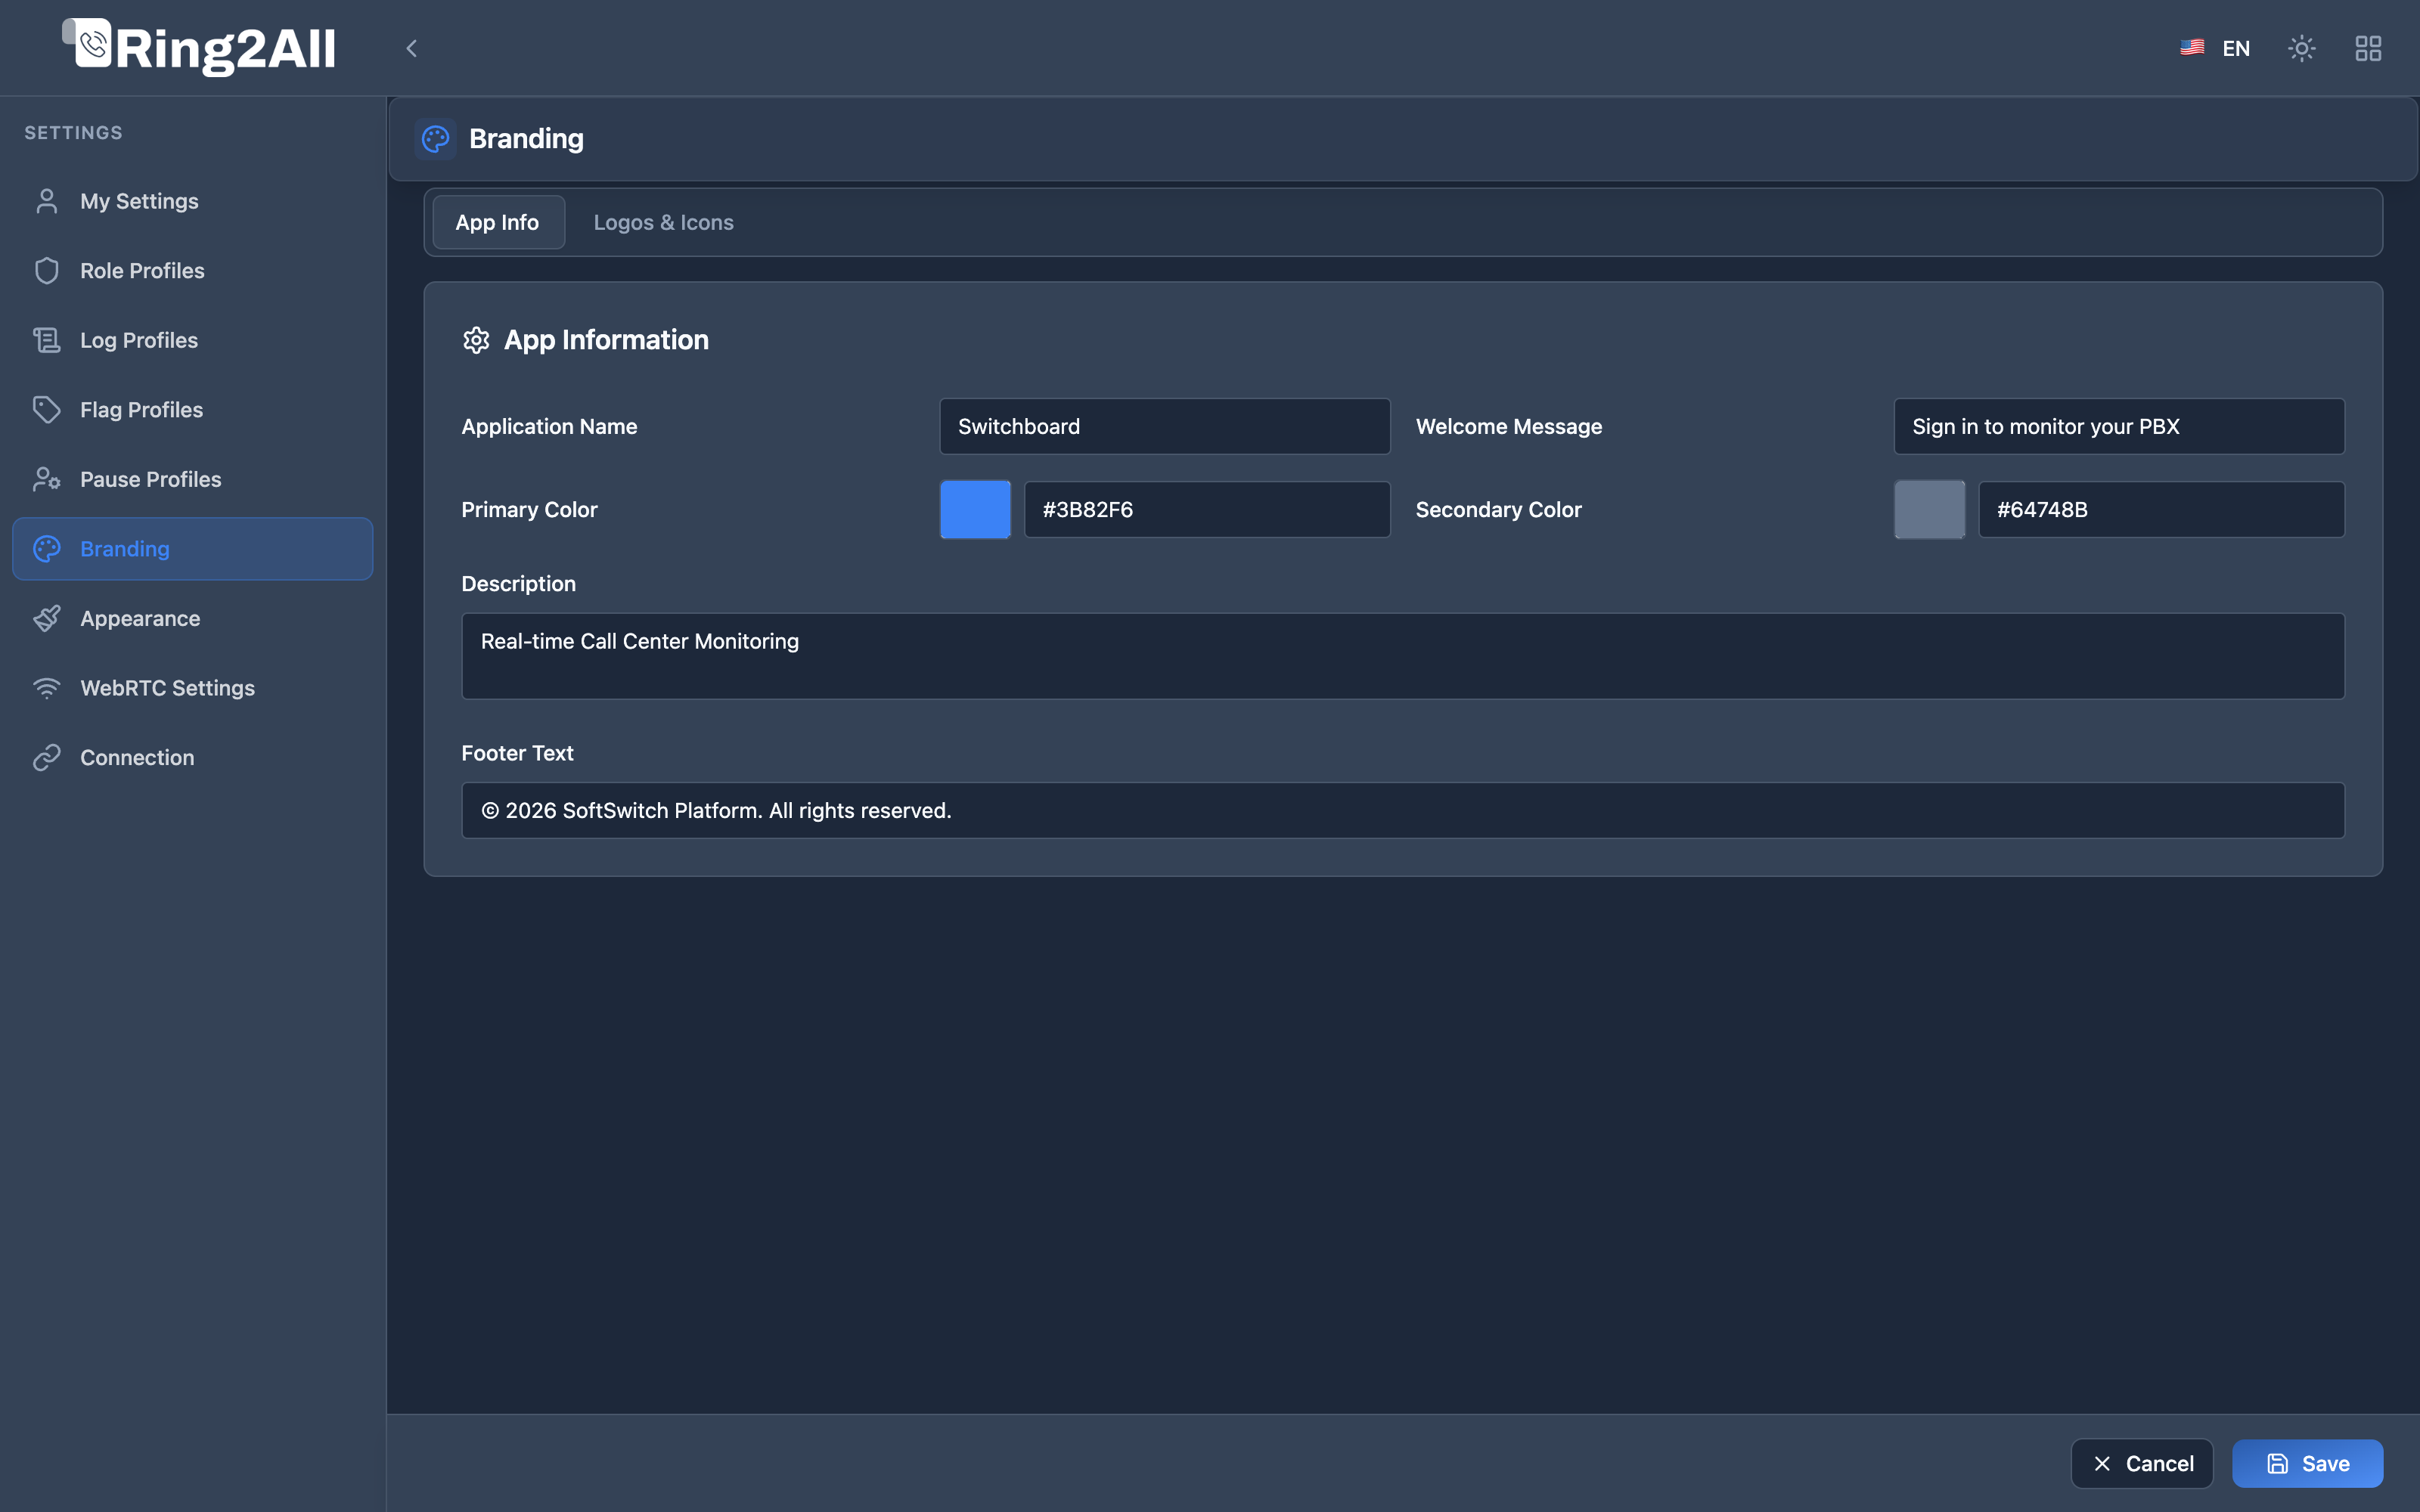Open Pause Profiles in the sidebar
The image size is (2420, 1512).
tap(192, 479)
